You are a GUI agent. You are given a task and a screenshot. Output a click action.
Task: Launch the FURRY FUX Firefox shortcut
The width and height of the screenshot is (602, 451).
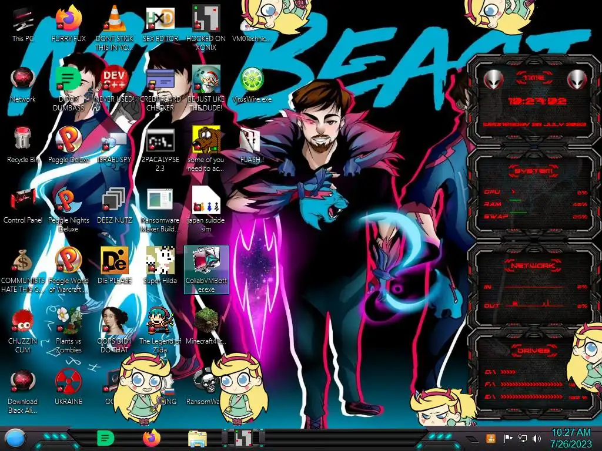coord(68,23)
